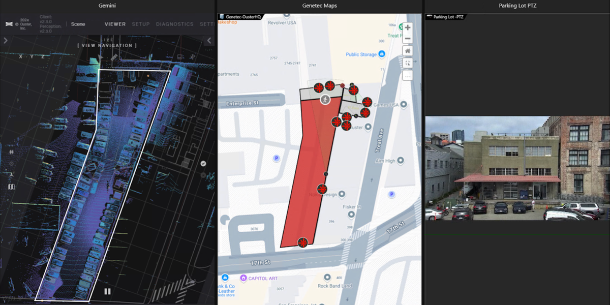
Task: Align view to the Y axis
Action: point(32,56)
